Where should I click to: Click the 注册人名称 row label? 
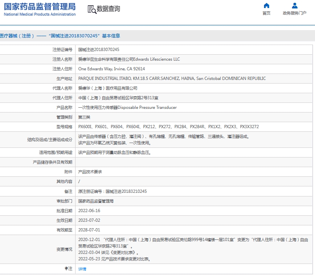tap(62, 59)
